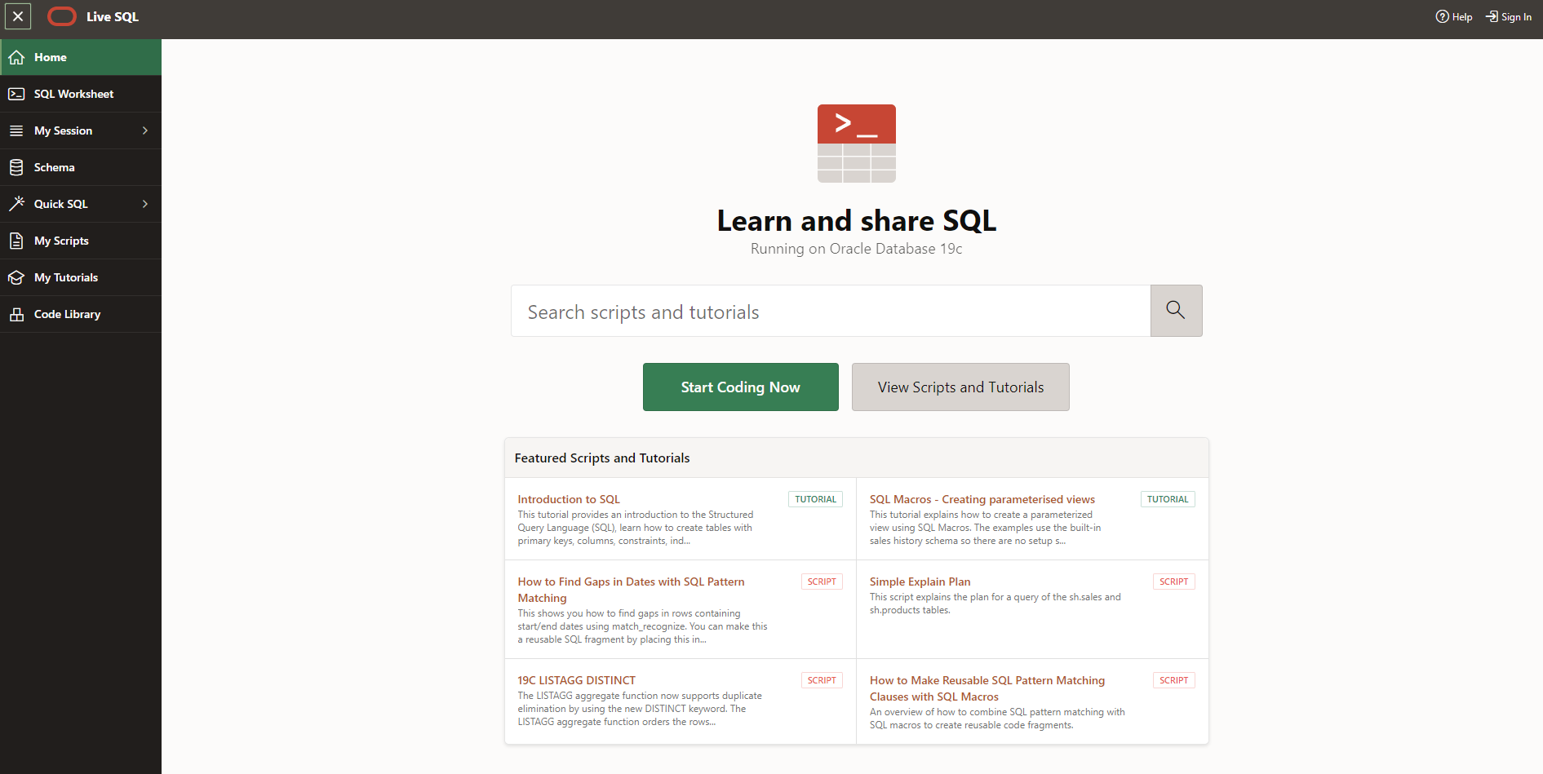This screenshot has width=1543, height=774.
Task: Click the Sign In link
Action: click(x=1509, y=16)
